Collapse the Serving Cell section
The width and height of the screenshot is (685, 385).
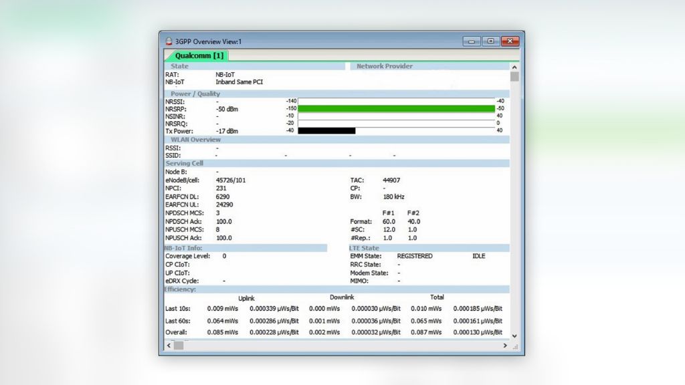[x=184, y=163]
